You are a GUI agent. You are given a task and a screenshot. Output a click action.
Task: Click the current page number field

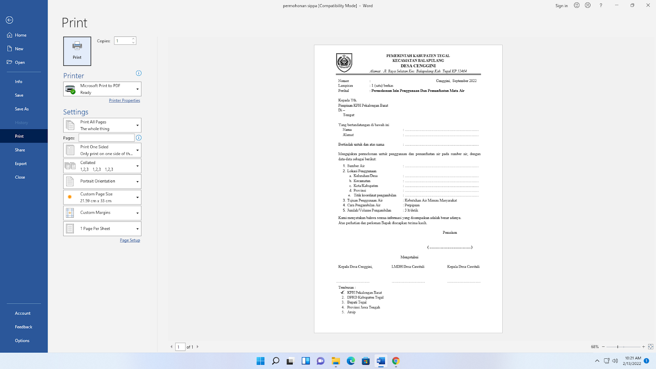tap(180, 347)
